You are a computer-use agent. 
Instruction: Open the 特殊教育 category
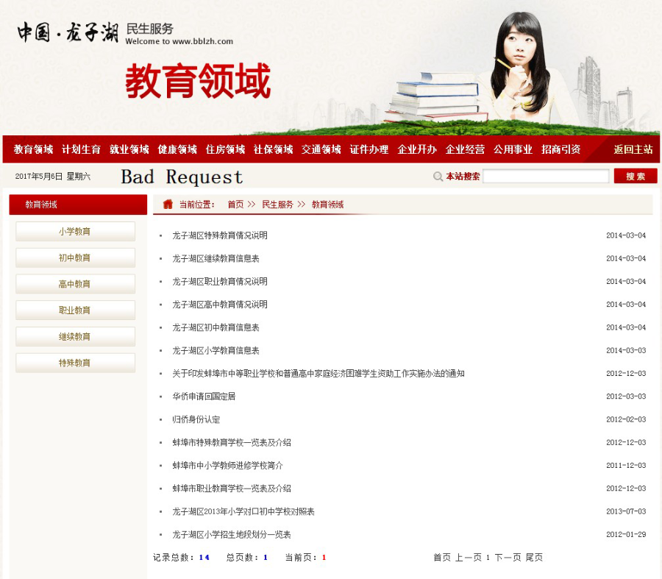tap(75, 362)
